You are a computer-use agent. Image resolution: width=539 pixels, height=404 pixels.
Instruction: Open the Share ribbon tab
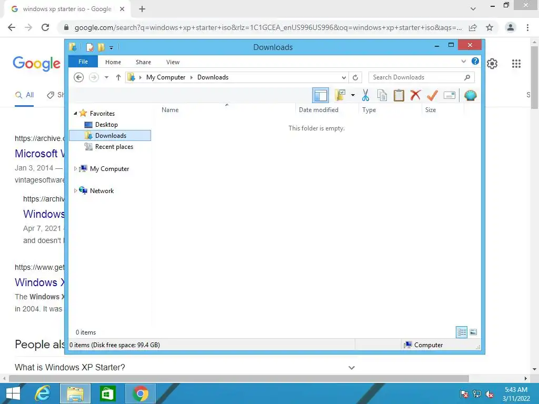click(143, 62)
